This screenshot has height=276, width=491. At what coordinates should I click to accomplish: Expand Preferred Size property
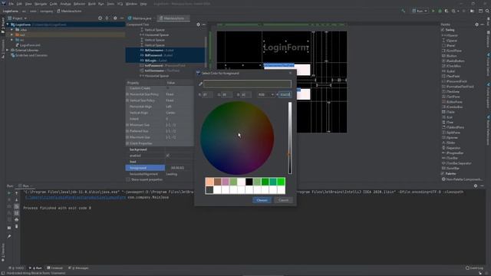pos(127,131)
